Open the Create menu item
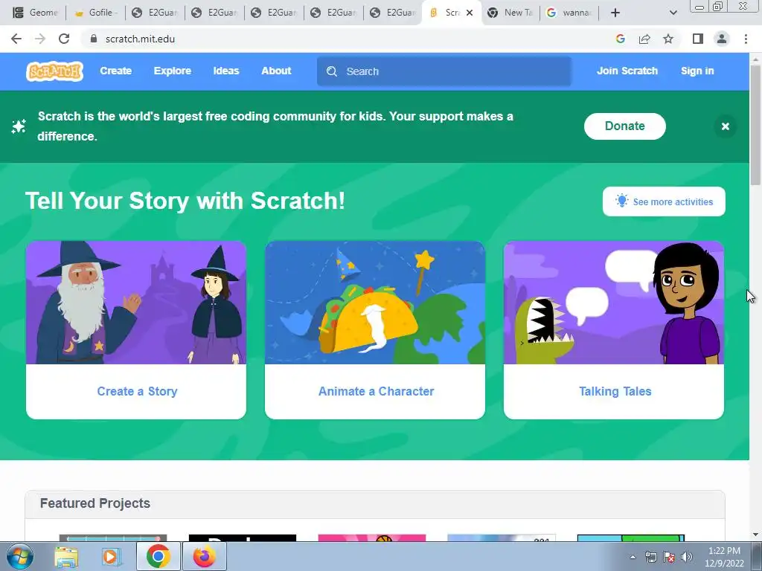Image resolution: width=762 pixels, height=571 pixels. (x=115, y=71)
